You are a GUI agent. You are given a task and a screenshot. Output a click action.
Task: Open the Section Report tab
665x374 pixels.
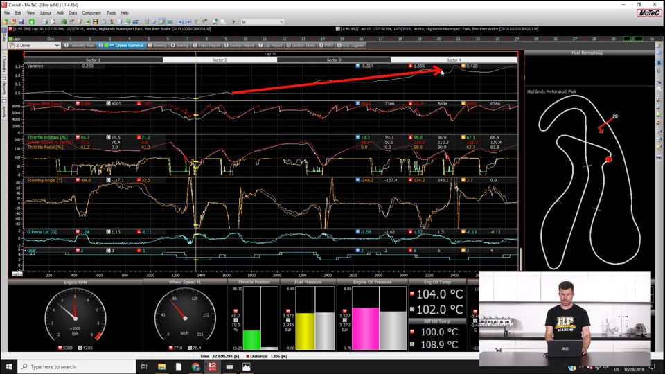239,46
